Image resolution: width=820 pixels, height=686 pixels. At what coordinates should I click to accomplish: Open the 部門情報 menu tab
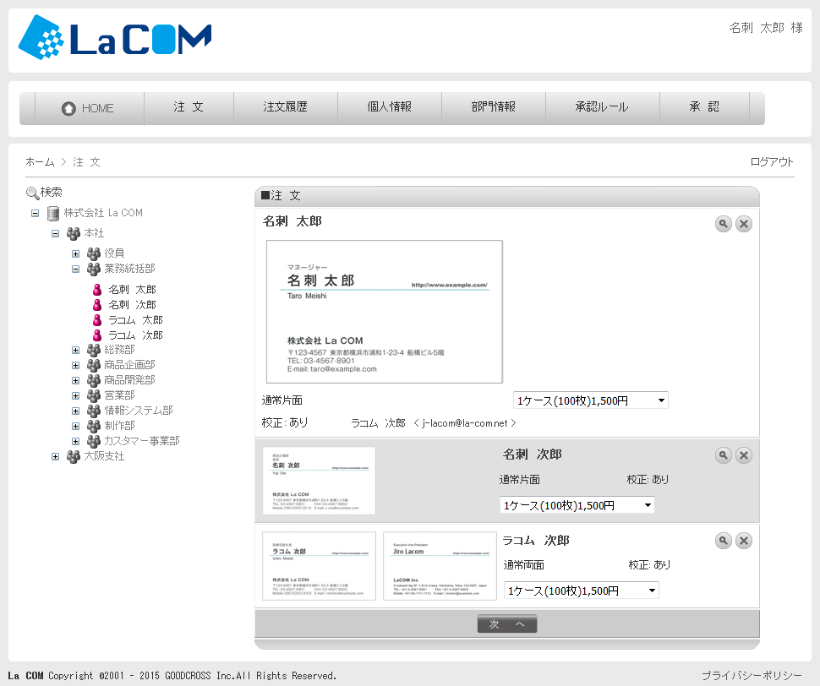(494, 107)
